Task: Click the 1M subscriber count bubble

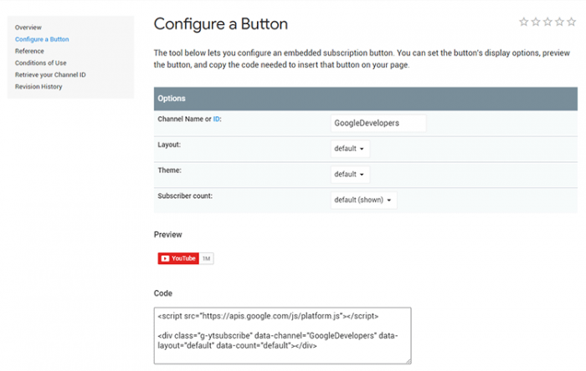Action: (x=206, y=258)
